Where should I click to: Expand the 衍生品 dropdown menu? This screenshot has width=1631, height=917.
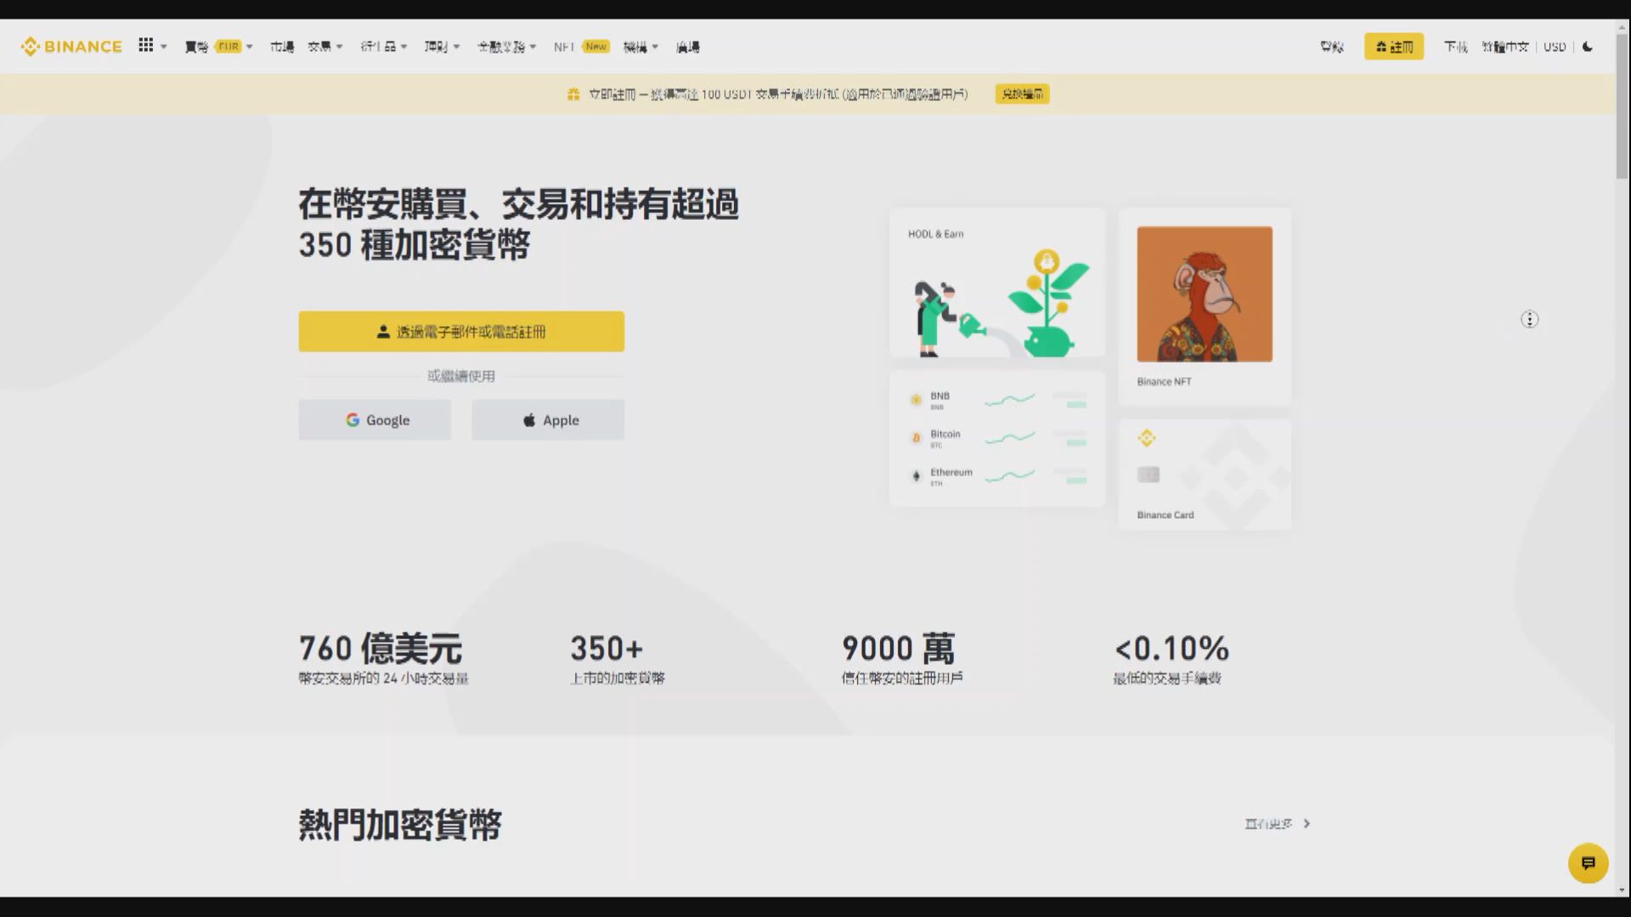point(381,47)
